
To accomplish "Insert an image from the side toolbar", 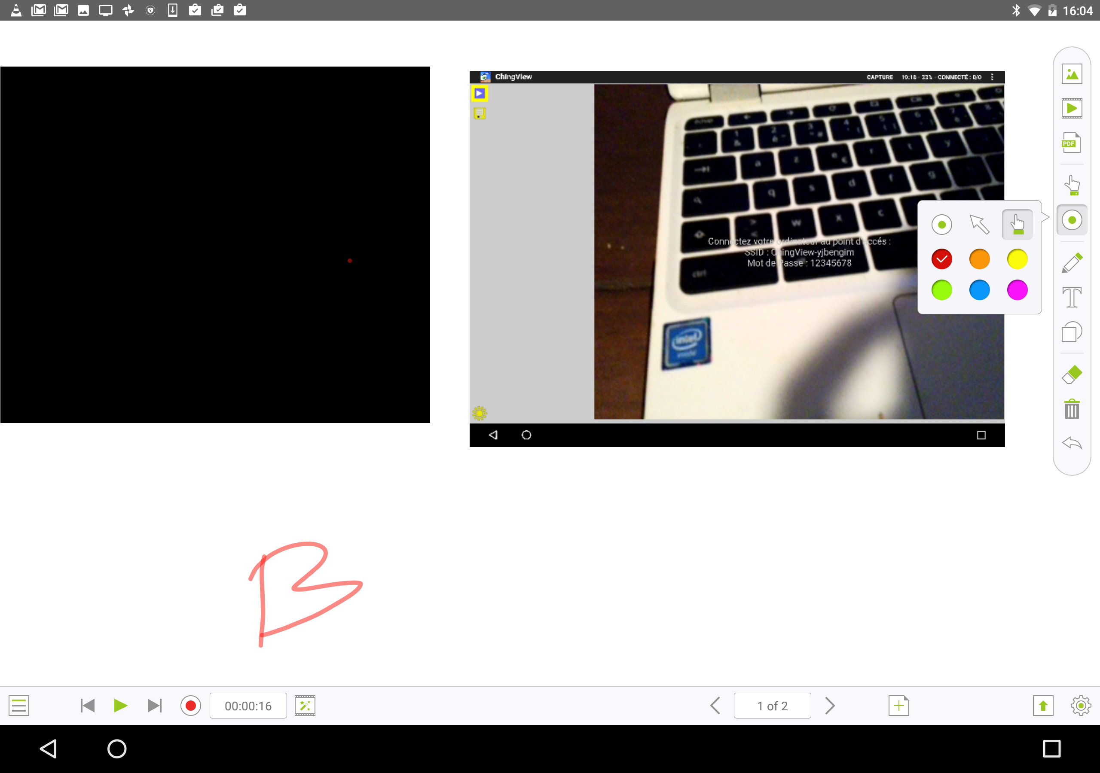I will click(x=1072, y=74).
